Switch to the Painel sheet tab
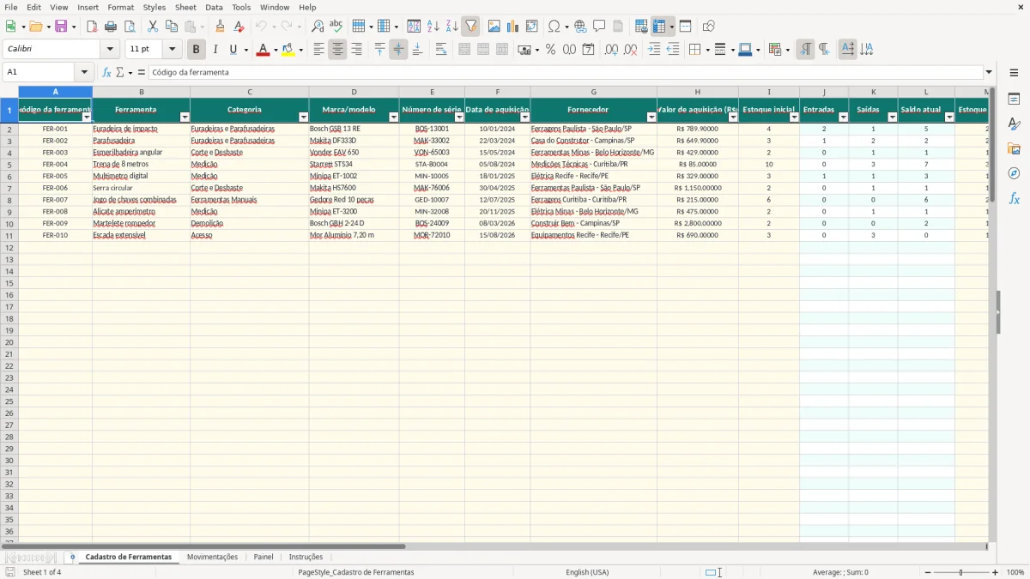 [264, 557]
